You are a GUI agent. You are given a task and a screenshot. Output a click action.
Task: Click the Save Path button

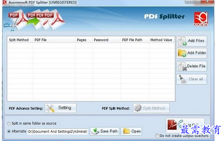[x=104, y=131]
